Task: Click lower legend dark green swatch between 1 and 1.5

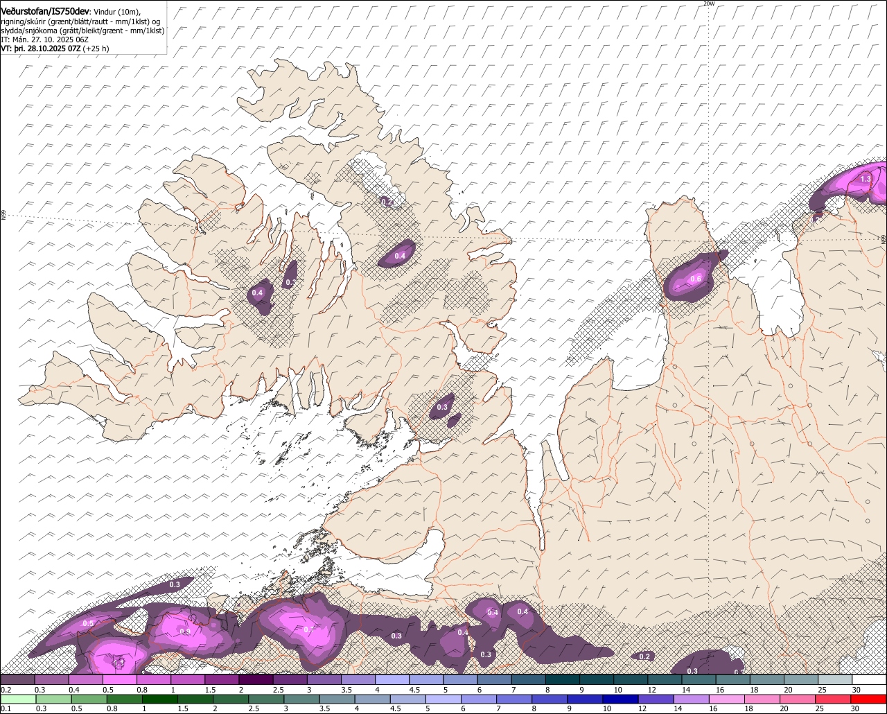Action: pos(160,699)
